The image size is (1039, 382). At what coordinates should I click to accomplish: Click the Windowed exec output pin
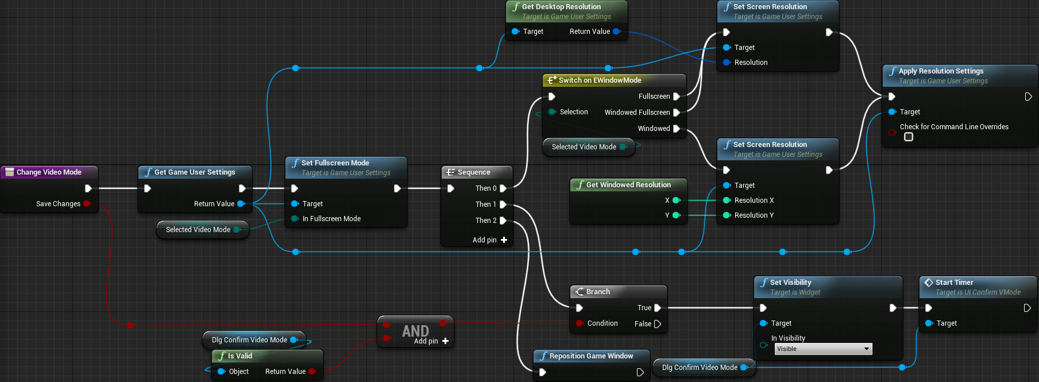click(677, 129)
